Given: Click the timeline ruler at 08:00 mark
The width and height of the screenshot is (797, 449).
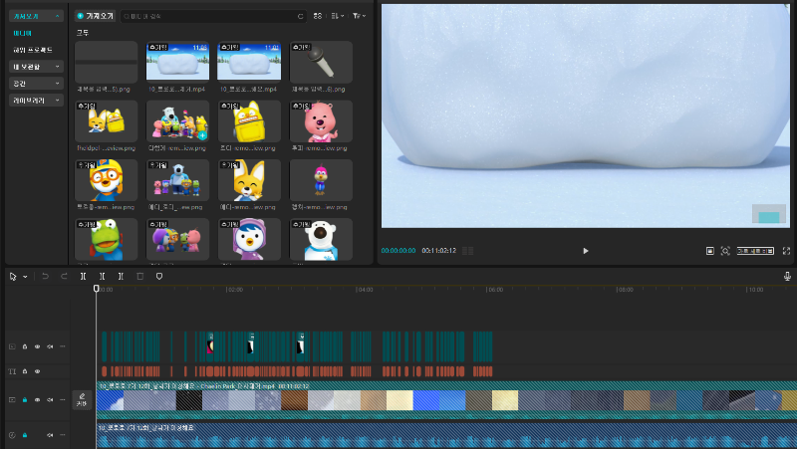Looking at the screenshot, I should (625, 290).
